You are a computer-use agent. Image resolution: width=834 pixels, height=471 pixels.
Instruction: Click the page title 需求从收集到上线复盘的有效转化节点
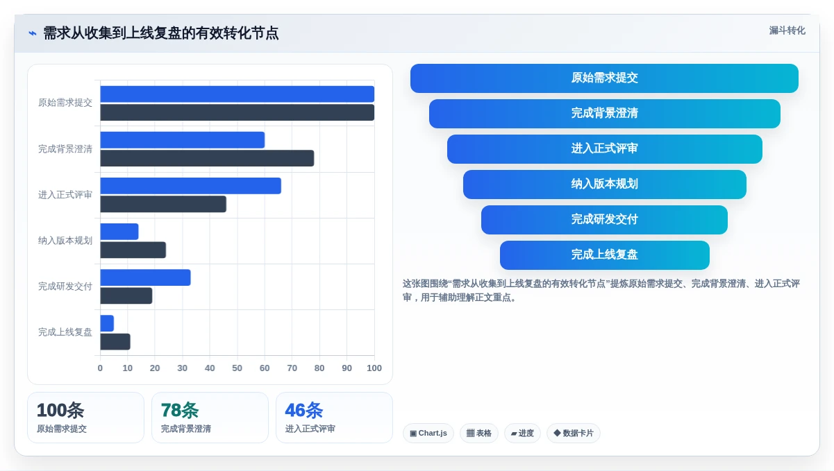pos(161,33)
